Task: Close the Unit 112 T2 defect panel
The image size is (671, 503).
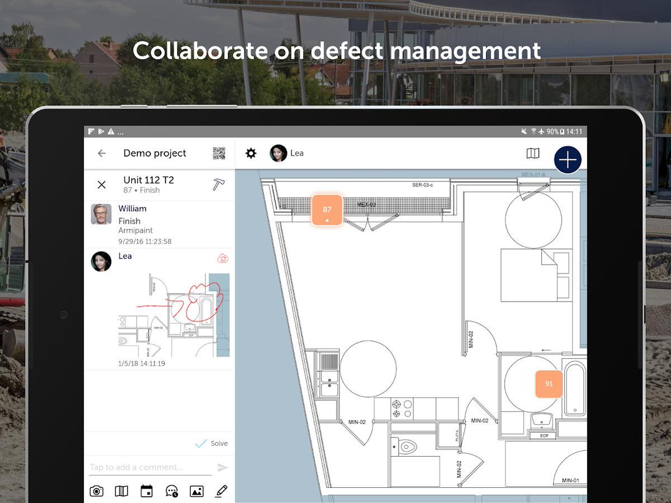Action: pyautogui.click(x=101, y=185)
